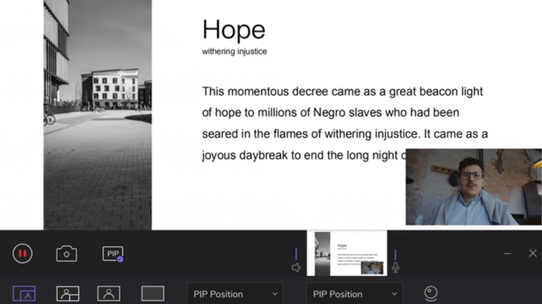Toggle the PIP mode button
The height and width of the screenshot is (304, 542).
click(112, 254)
